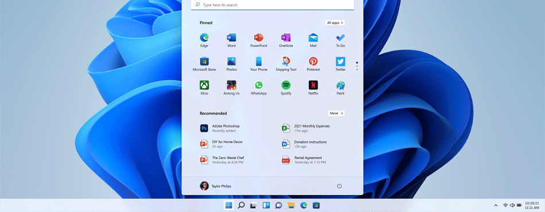Click the More button under Recommended
This screenshot has height=212, width=545.
pos(336,113)
